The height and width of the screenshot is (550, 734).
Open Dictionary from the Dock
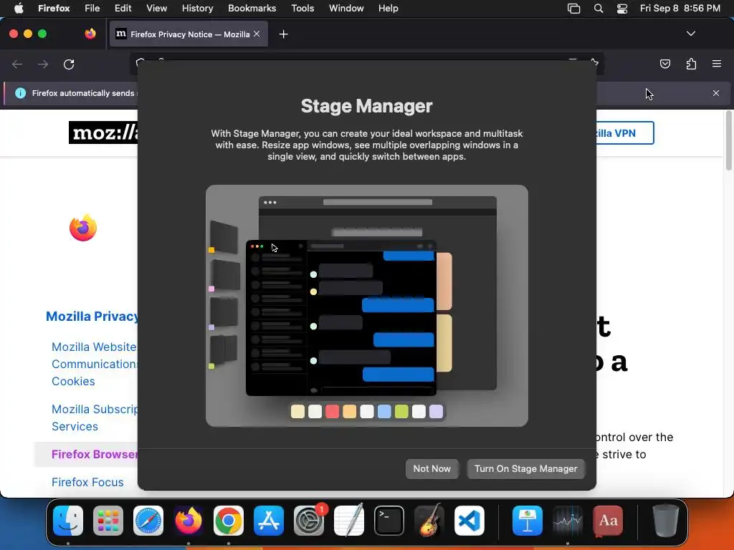(608, 521)
